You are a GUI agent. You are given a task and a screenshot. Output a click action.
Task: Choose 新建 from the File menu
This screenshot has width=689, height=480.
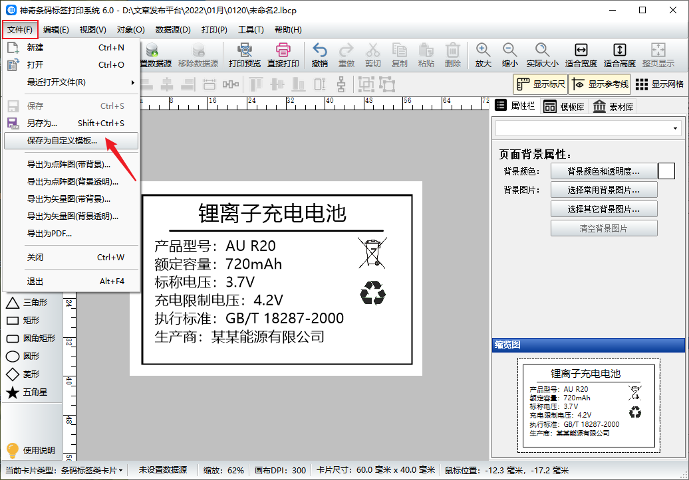point(71,47)
